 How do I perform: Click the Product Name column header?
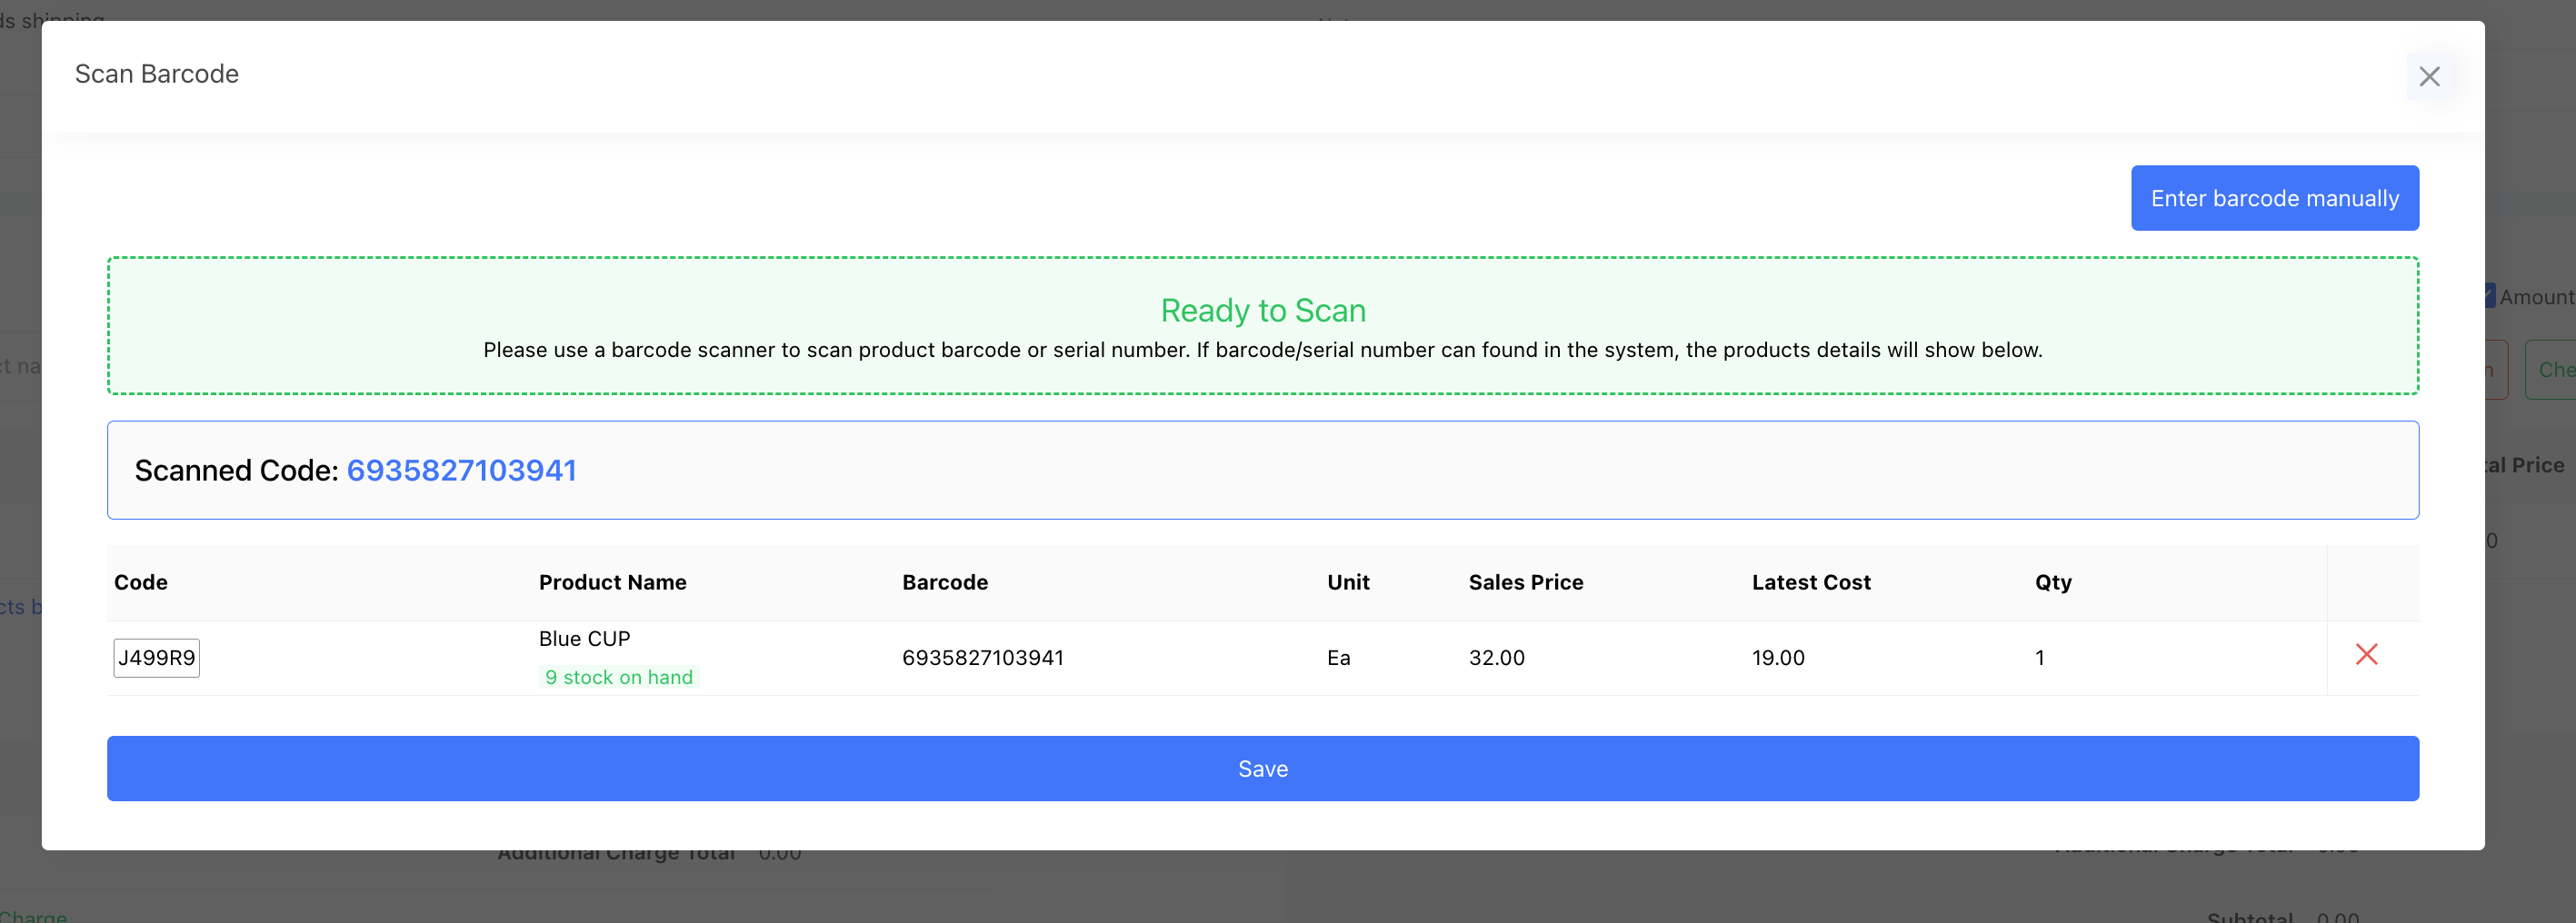coord(612,582)
